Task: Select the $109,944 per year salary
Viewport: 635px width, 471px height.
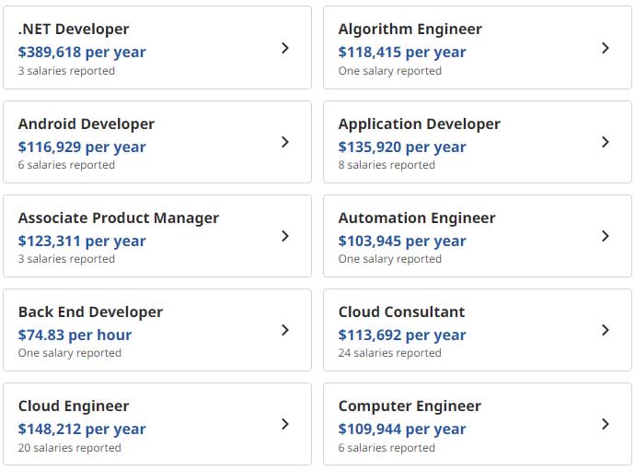Action: pos(402,429)
